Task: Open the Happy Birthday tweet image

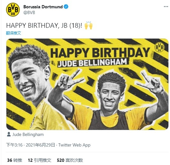Action: 87,84
